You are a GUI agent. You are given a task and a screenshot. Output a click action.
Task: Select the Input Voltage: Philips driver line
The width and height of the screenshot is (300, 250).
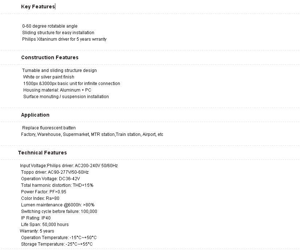click(x=69, y=166)
